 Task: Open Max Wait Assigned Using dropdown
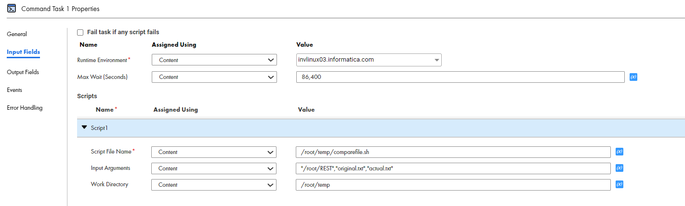pos(214,77)
